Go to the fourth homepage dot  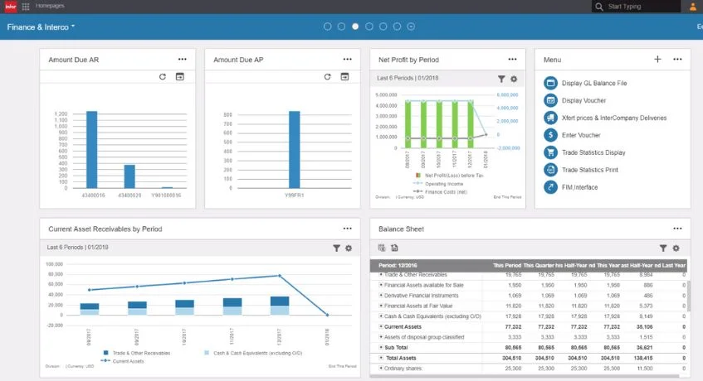click(x=369, y=27)
